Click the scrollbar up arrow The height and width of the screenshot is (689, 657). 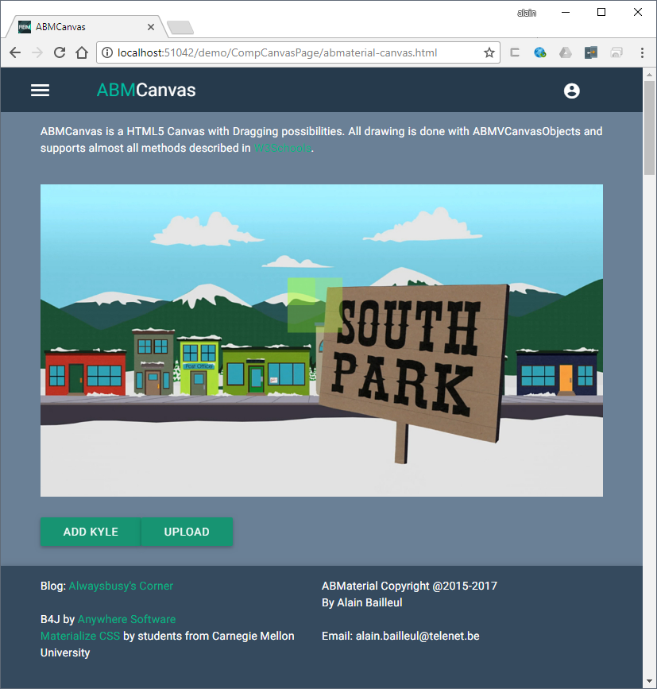click(649, 75)
